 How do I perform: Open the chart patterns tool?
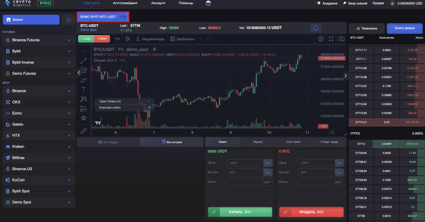[83, 99]
